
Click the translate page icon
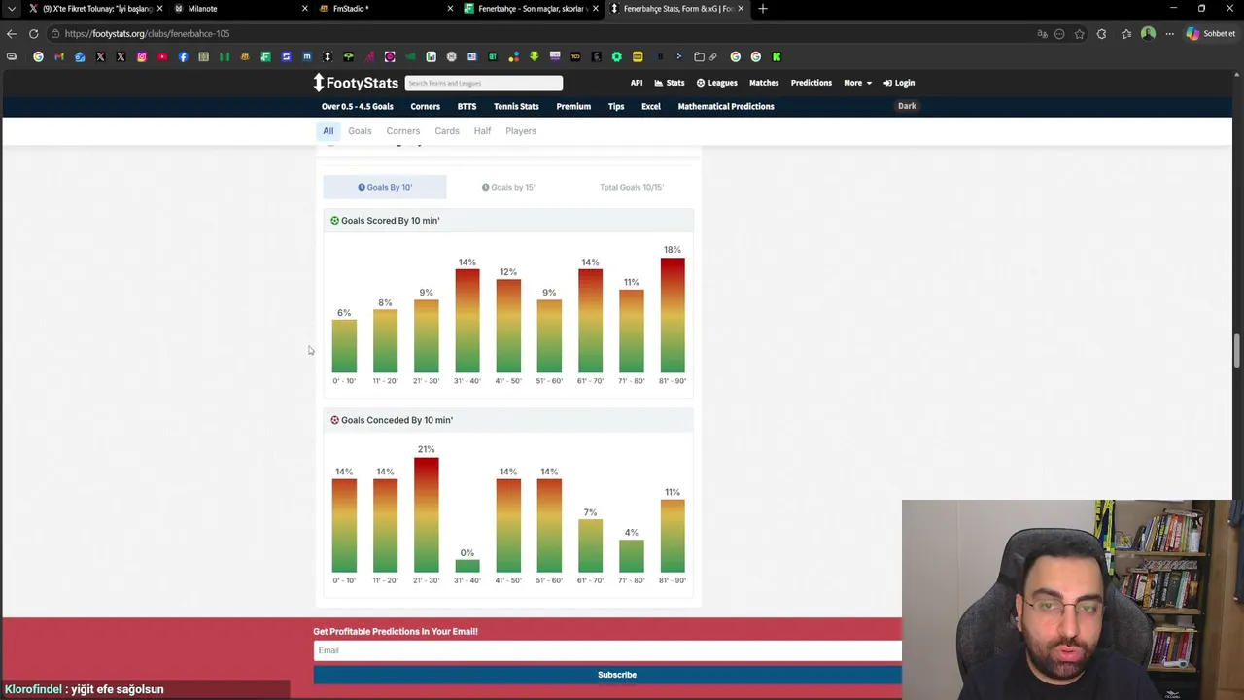coord(1042,34)
